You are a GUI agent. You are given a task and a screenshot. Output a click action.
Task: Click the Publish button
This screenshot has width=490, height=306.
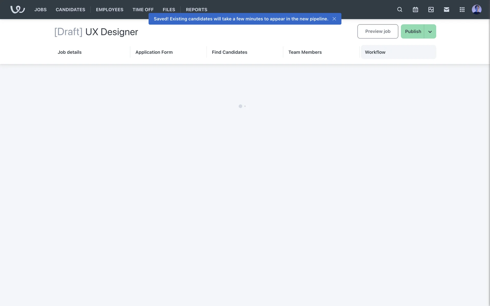(413, 31)
